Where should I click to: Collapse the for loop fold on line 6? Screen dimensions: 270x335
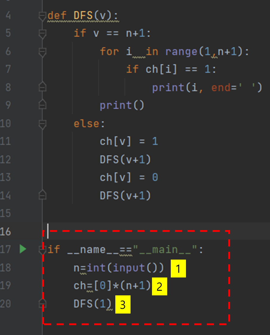(42, 52)
